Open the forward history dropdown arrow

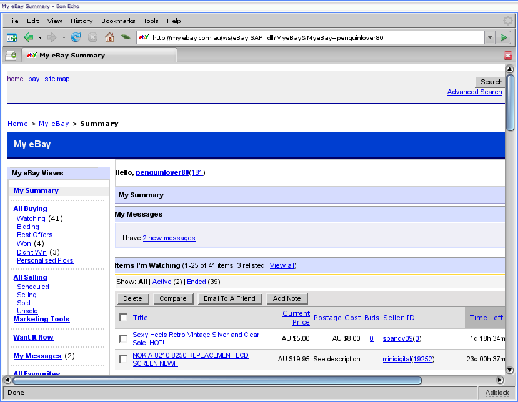coord(63,37)
